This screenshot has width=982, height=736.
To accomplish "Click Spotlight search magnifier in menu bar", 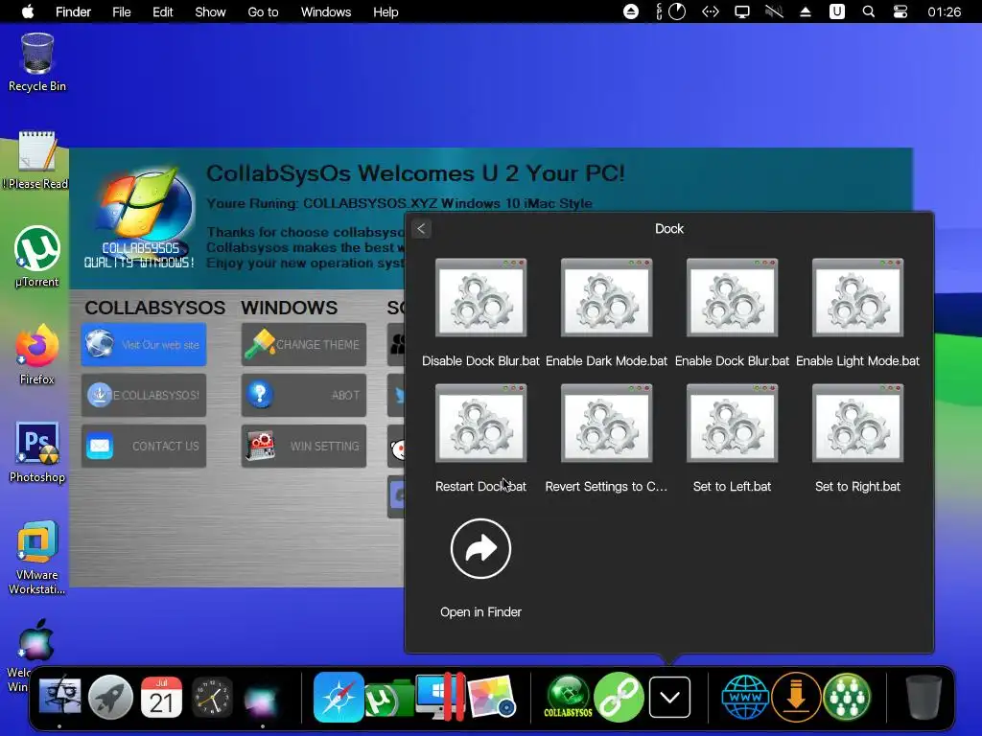I will [869, 11].
